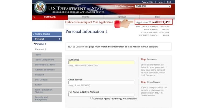
Task: Click the Personal Information 1 heading
Action: point(86,32)
